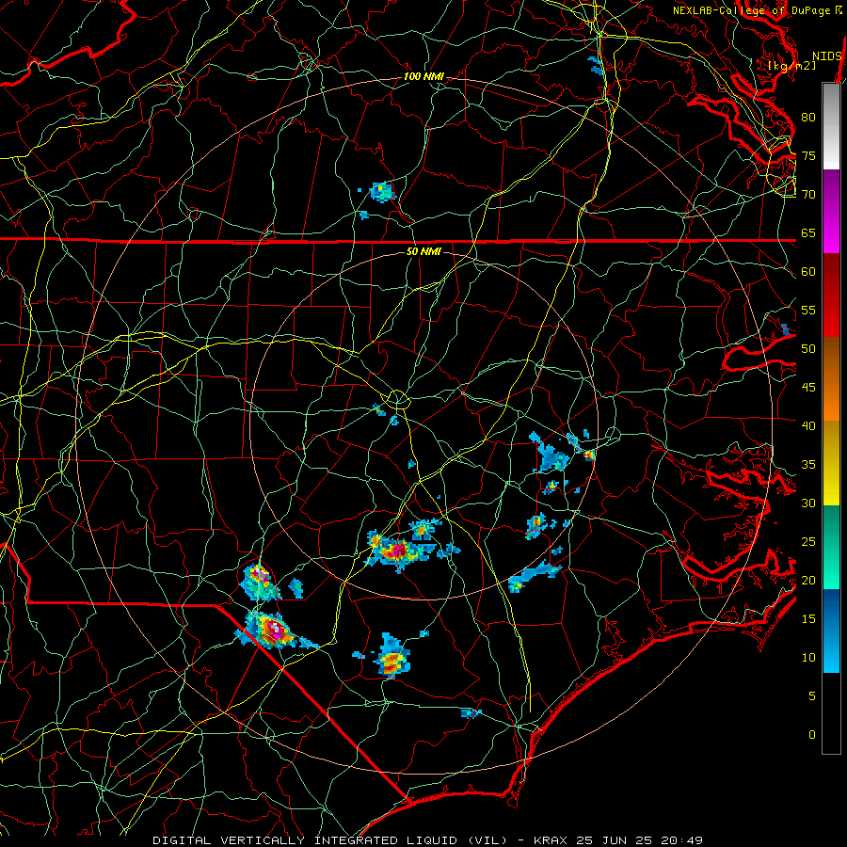
Task: Click the green segment of the VIL scale
Action: tap(831, 547)
